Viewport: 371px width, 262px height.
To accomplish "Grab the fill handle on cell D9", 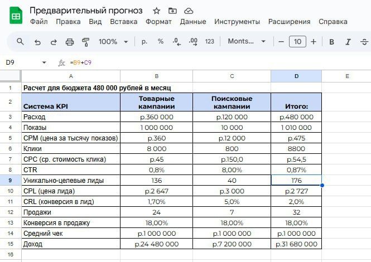I will (322, 186).
